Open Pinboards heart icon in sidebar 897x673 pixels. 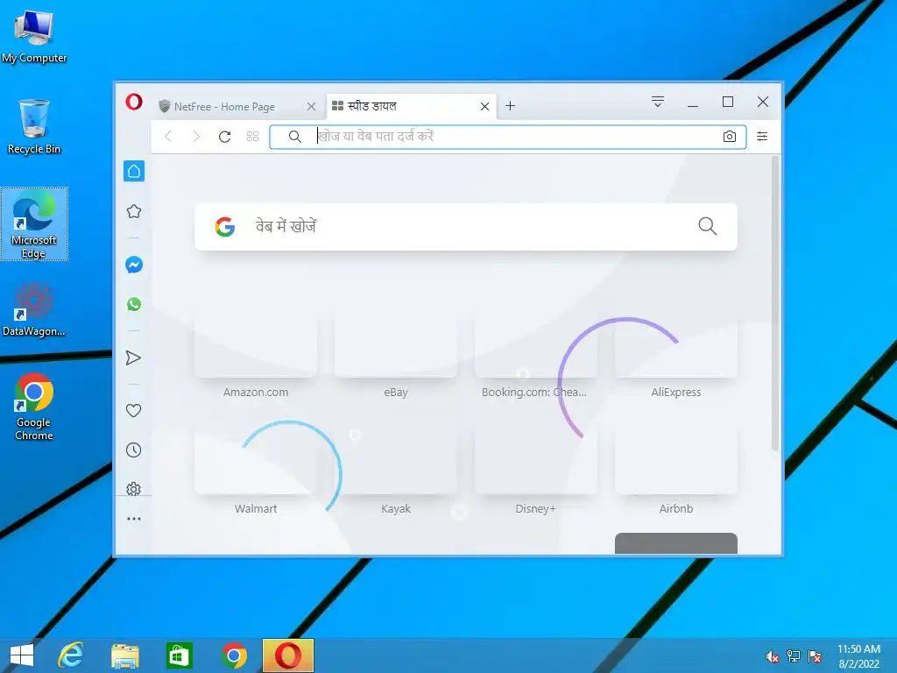pyautogui.click(x=133, y=410)
